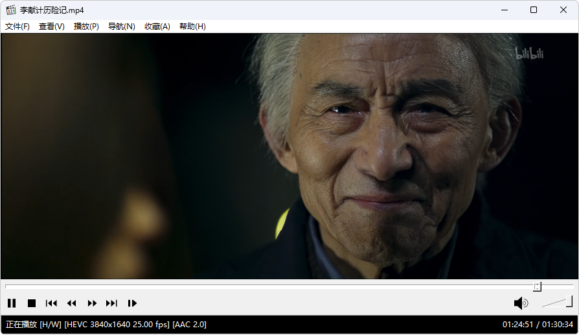Viewport: 579px width, 335px height.
Task: Seek to the middle of the timeline
Action: 289,286
